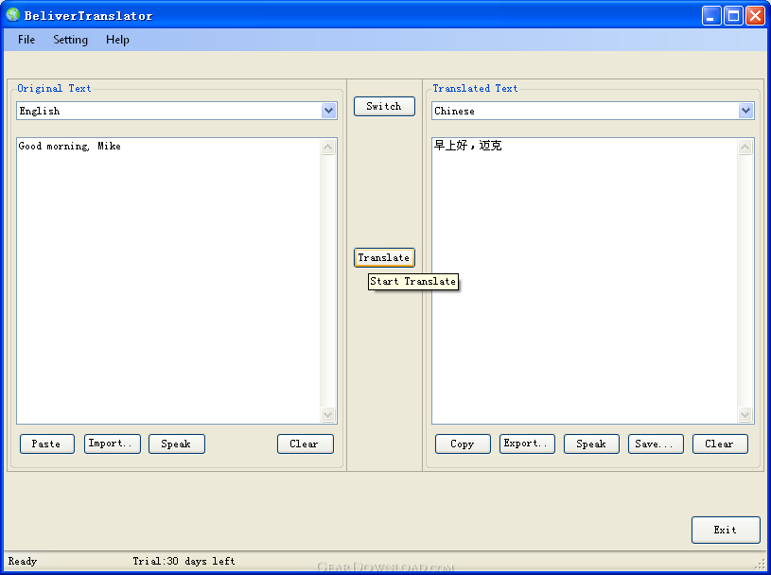Click the Export.. button
771x575 pixels.
(x=527, y=444)
